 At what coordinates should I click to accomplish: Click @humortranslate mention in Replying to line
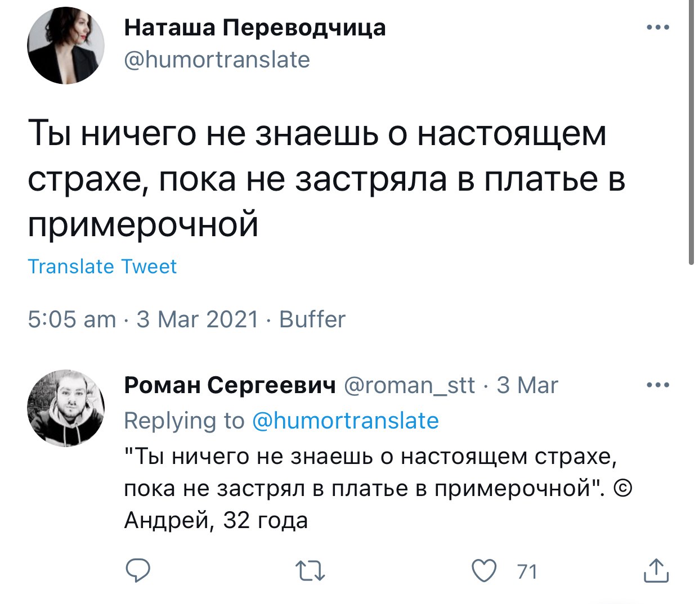pos(345,420)
